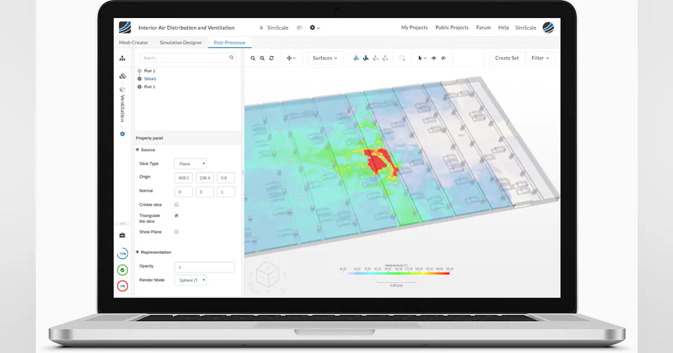Open the cursor selection mode dropdown
Image resolution: width=673 pixels, height=353 pixels.
(422, 58)
